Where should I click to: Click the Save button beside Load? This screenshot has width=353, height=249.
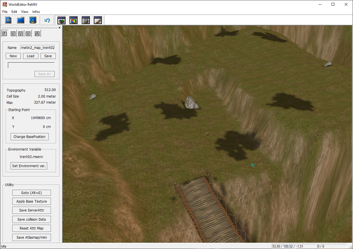[48, 56]
